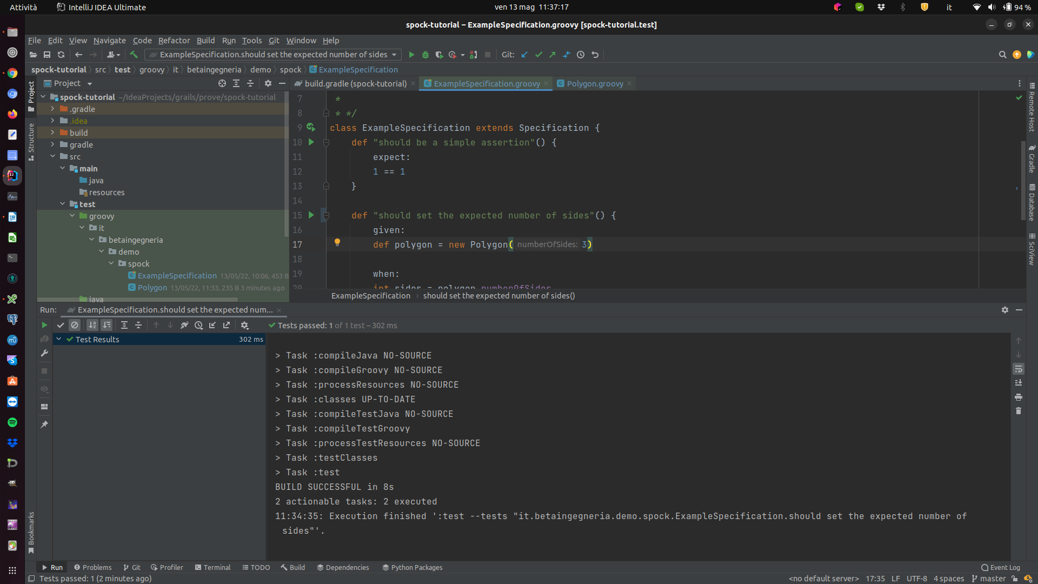
Task: Toggle the show passed tests checkmark button
Action: click(61, 325)
